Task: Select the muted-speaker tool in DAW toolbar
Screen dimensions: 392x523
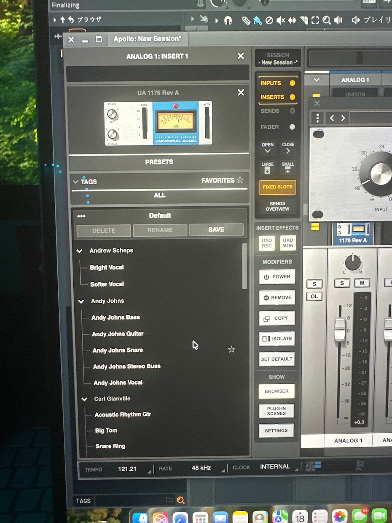Action: coord(280,20)
